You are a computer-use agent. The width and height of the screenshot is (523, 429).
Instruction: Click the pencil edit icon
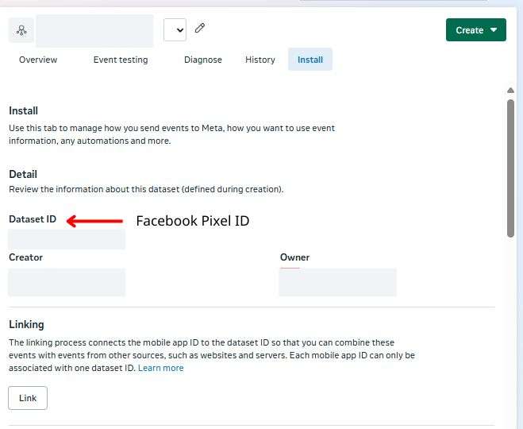point(200,29)
